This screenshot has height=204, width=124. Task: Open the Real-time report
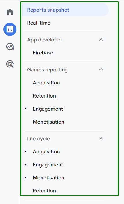point(39,23)
